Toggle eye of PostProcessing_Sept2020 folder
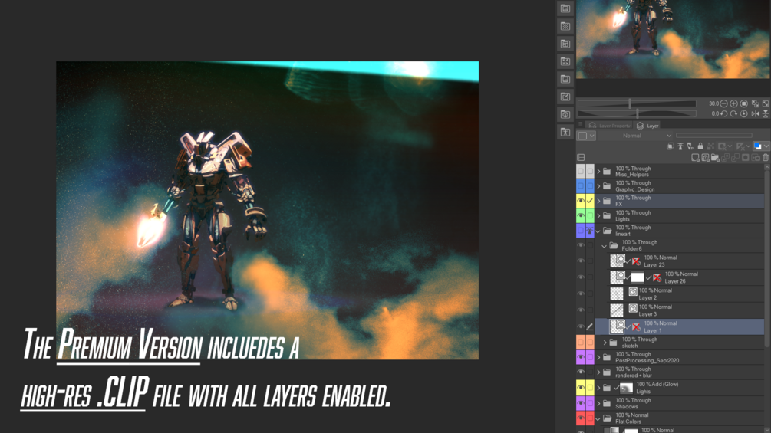This screenshot has height=433, width=771. coord(581,357)
